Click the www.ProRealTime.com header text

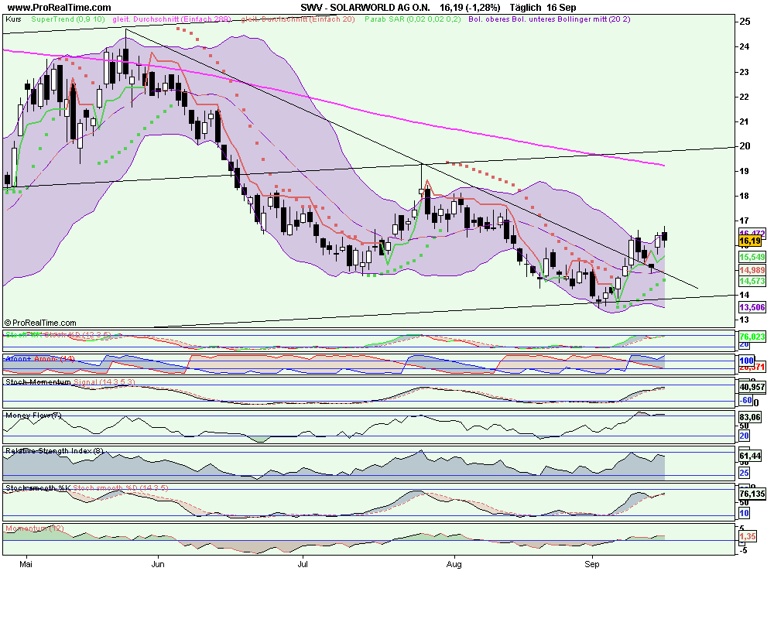pos(60,8)
